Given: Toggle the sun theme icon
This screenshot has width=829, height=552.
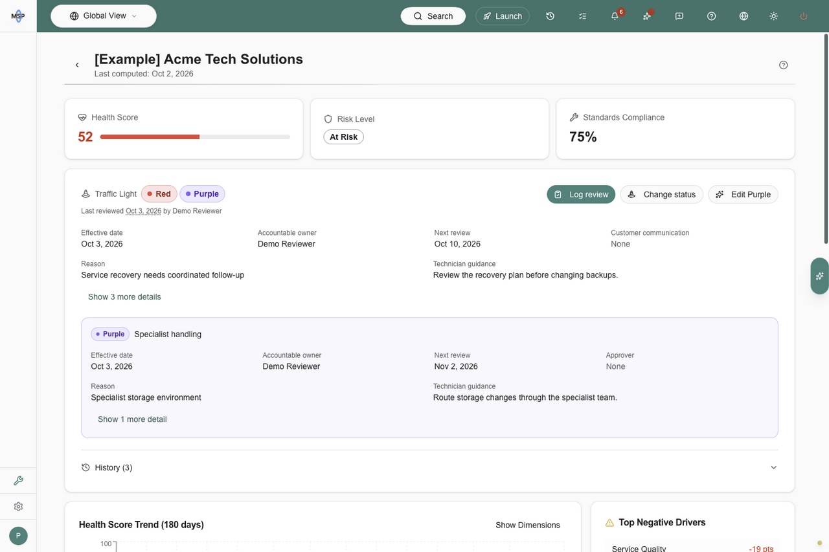Looking at the screenshot, I should click(773, 16).
